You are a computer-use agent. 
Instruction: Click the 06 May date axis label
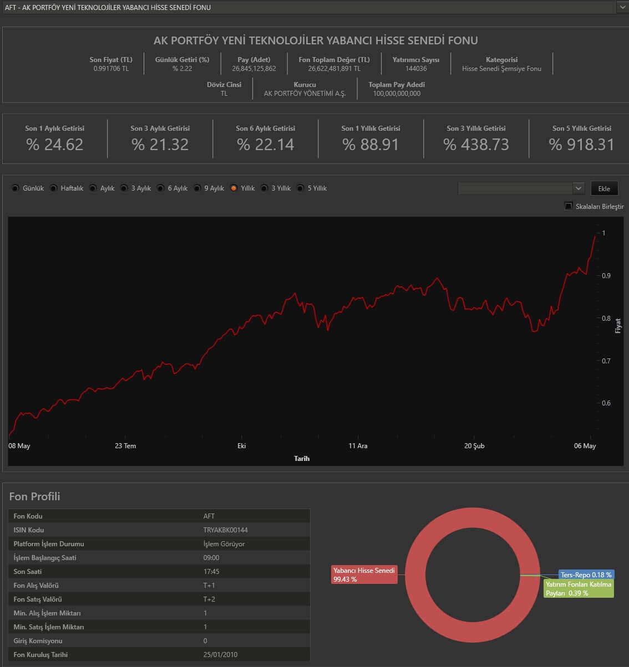tap(585, 446)
